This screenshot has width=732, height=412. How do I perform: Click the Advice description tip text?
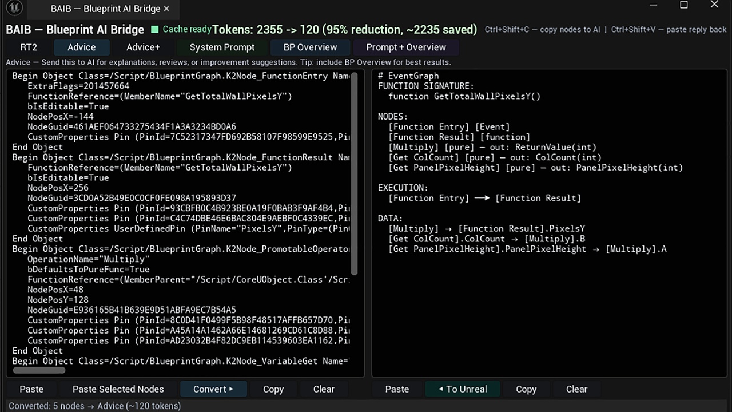228,62
